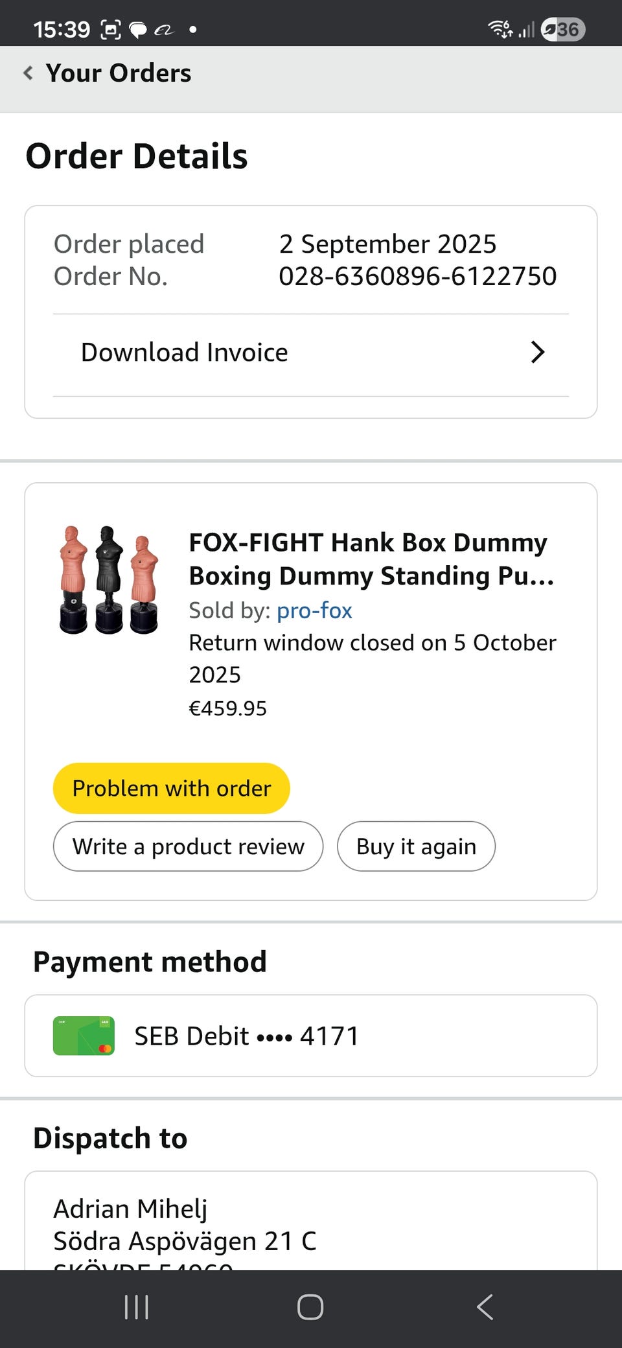Viewport: 622px width, 1348px height.
Task: Go back via Your Orders header
Action: (x=119, y=73)
